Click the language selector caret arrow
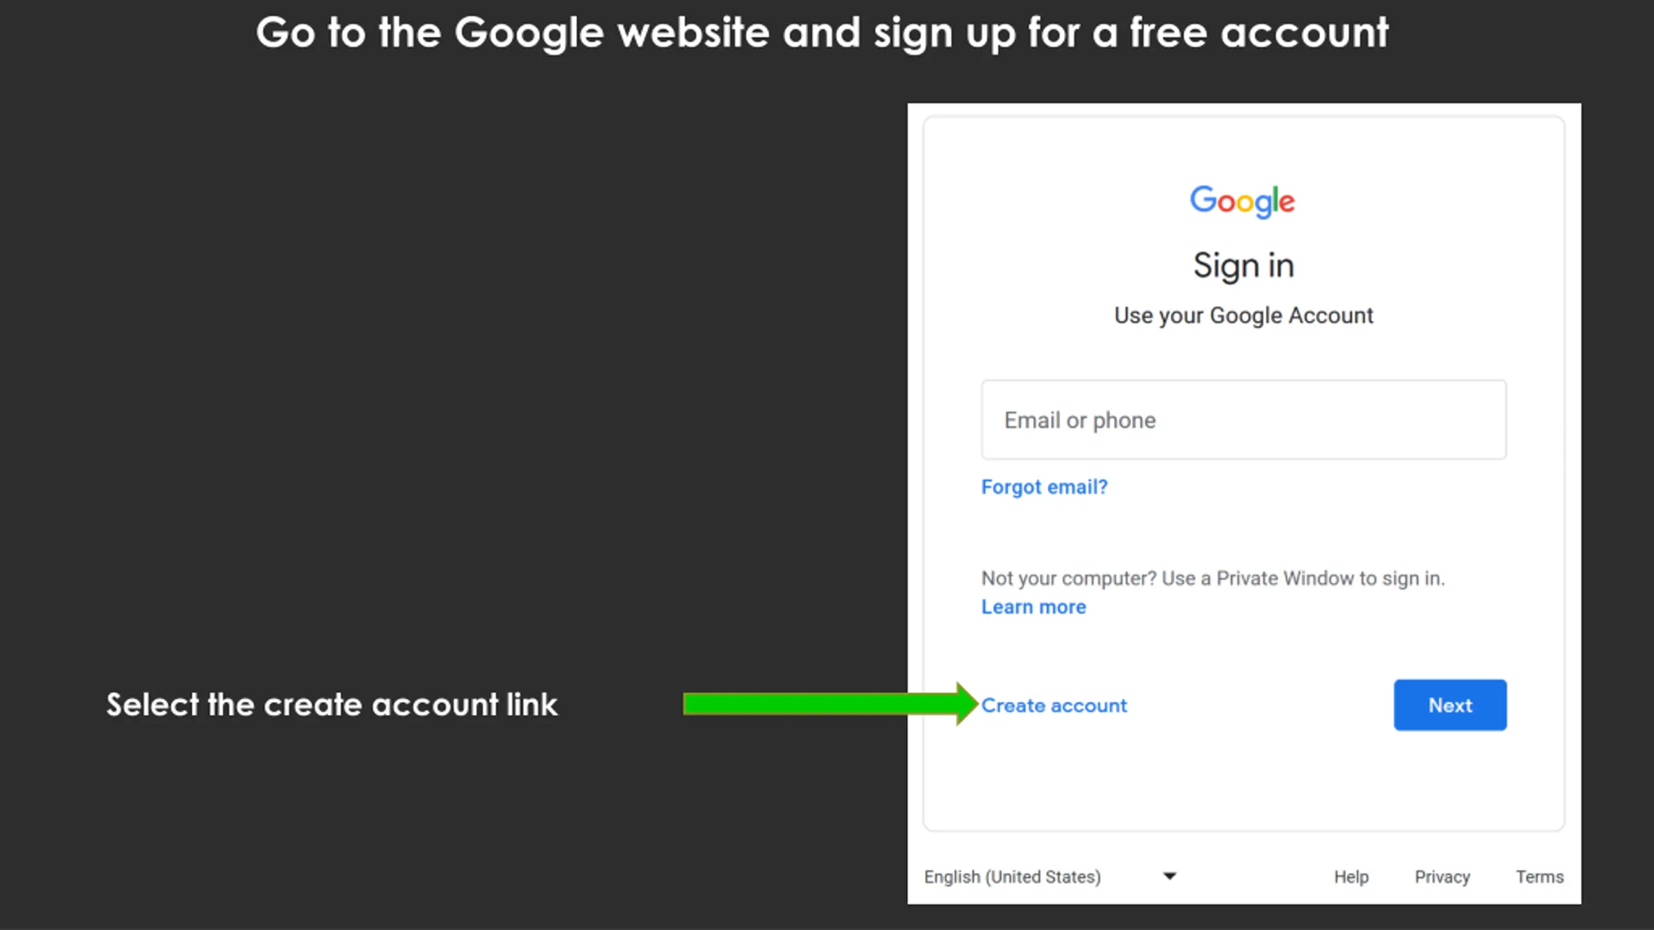The height and width of the screenshot is (930, 1654). 1169,876
